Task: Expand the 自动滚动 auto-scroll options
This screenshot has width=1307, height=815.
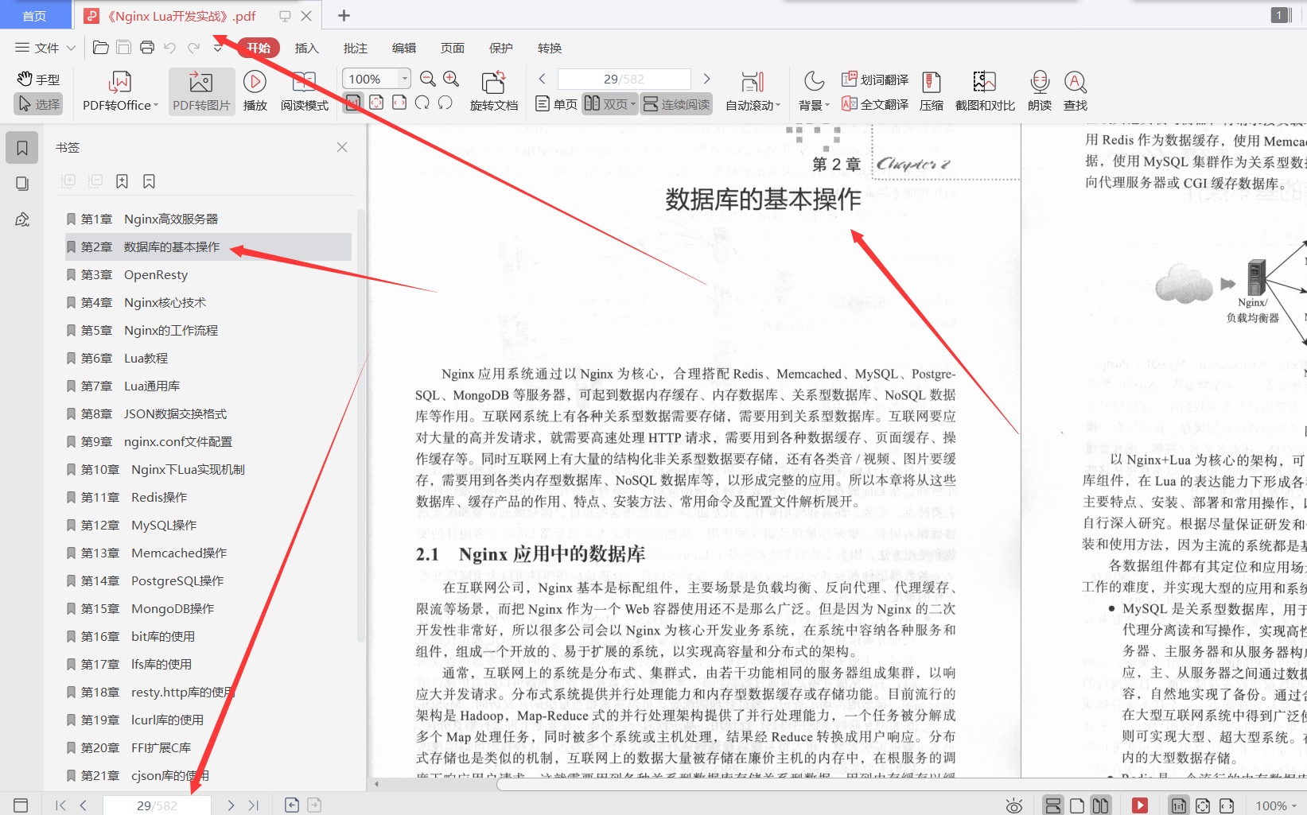Action: coord(751,90)
